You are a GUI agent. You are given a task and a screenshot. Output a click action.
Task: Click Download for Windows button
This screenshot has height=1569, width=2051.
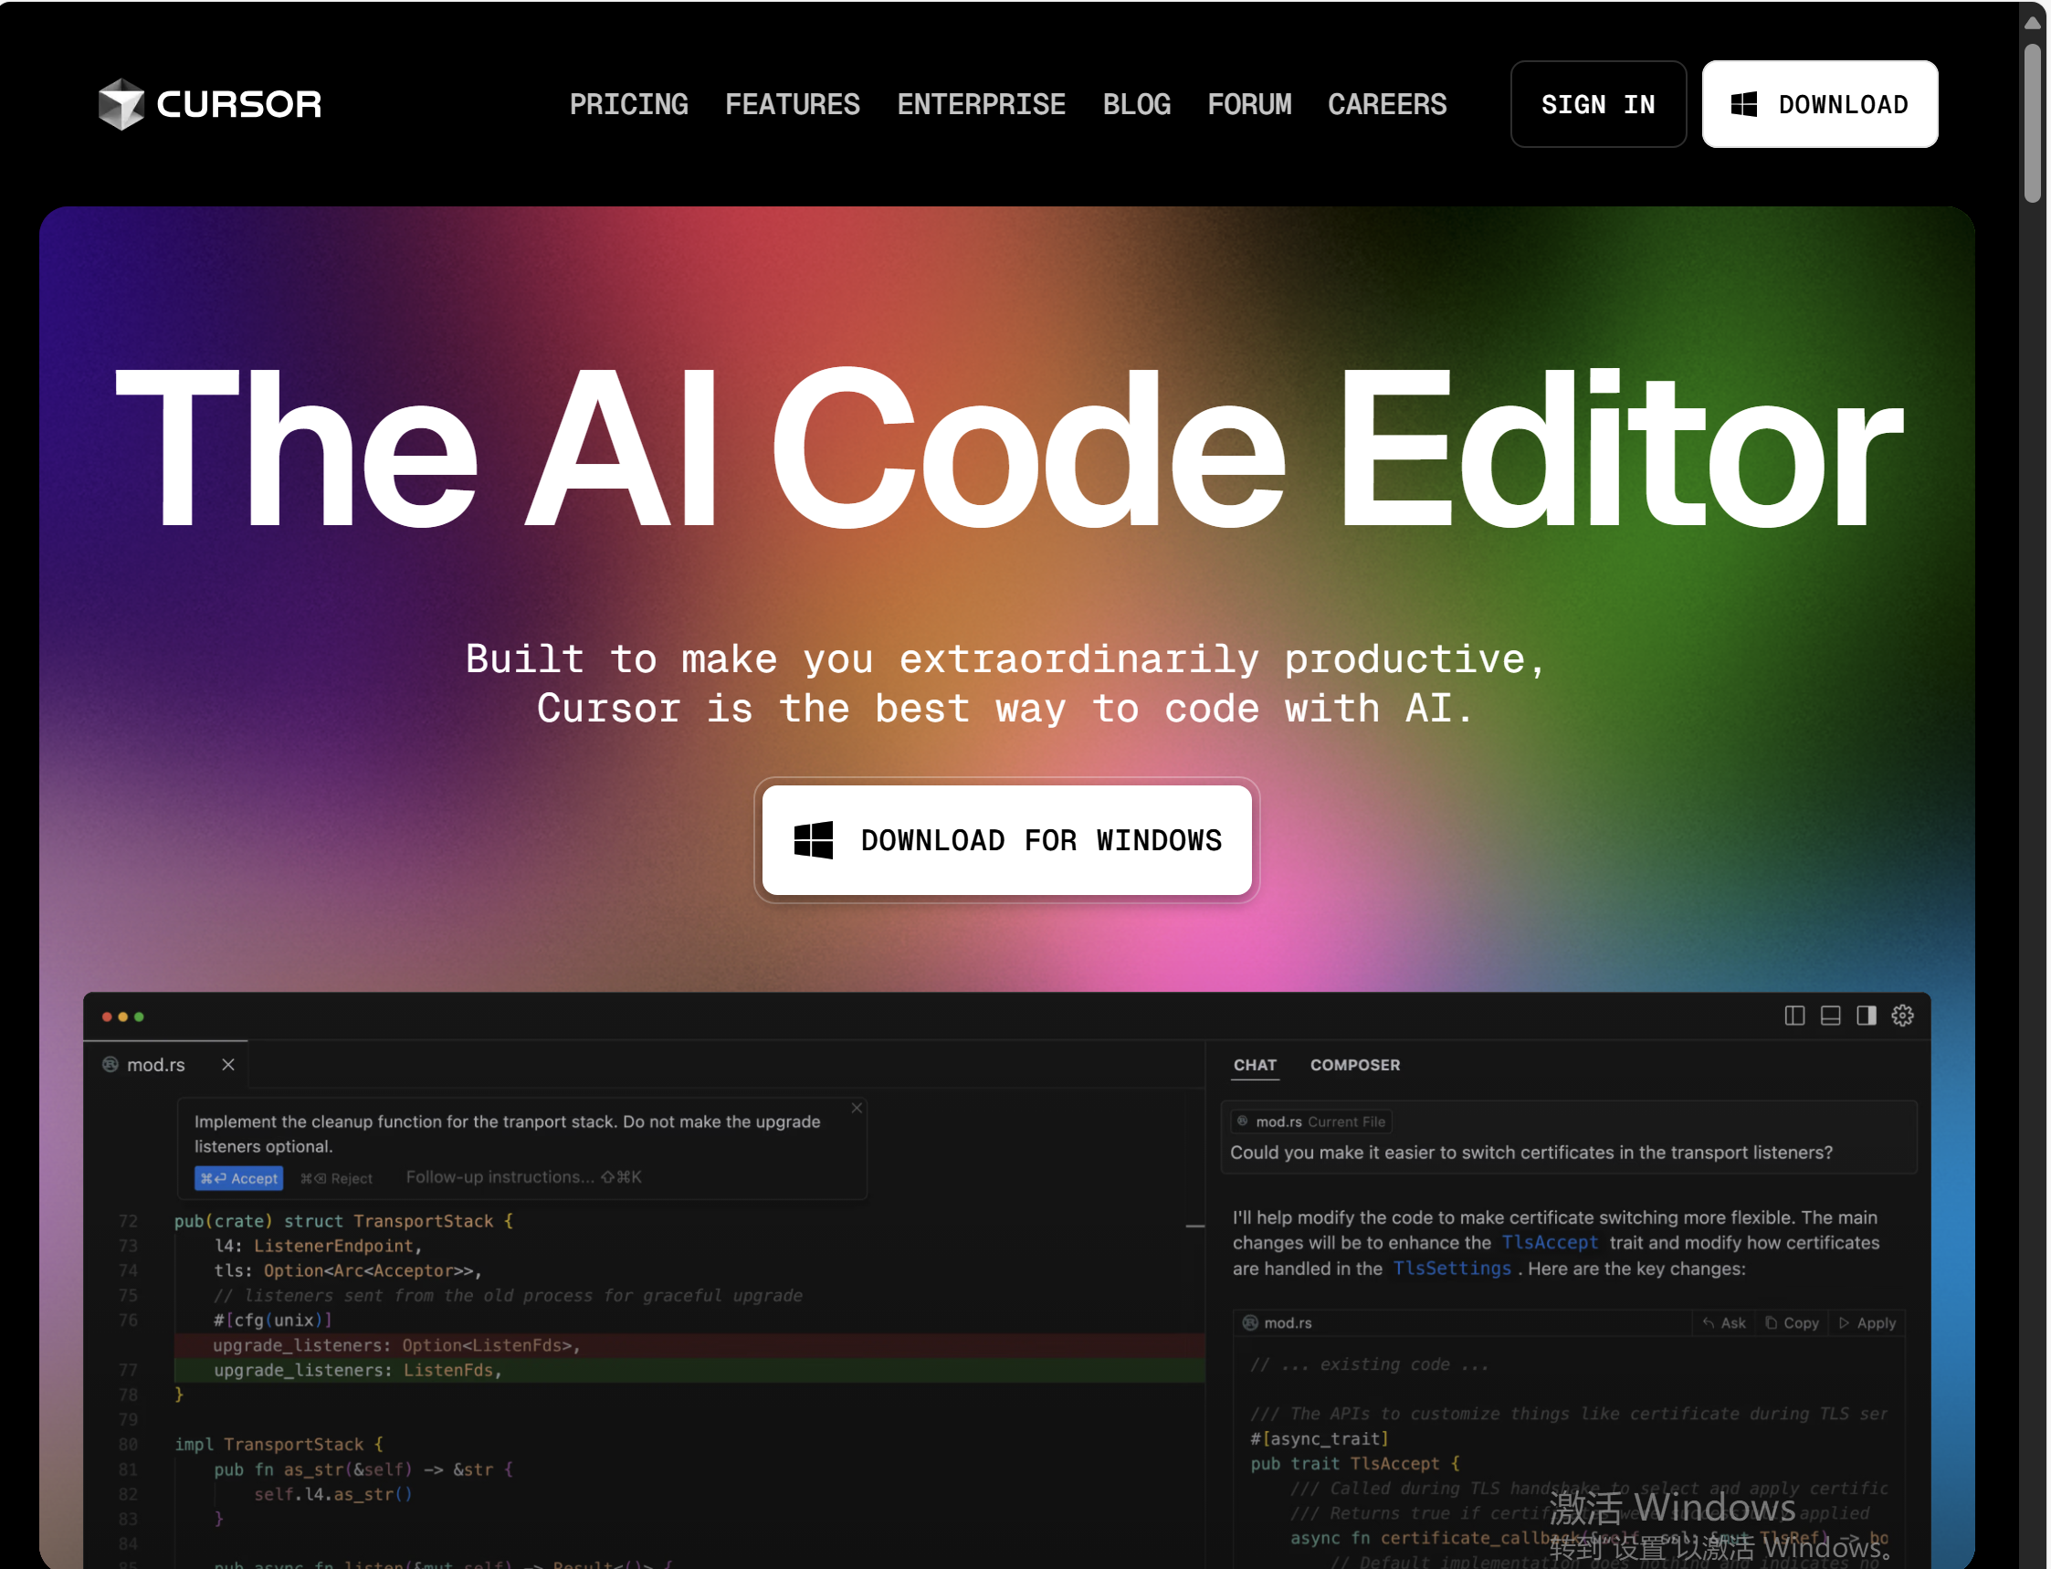coord(1007,839)
